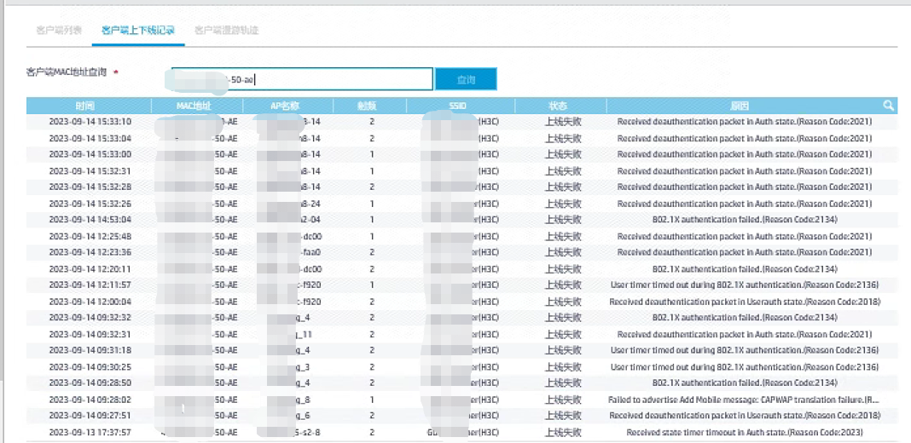Click the Reason Code:2023 state timer cell
This screenshot has width=911, height=443.
pos(744,433)
